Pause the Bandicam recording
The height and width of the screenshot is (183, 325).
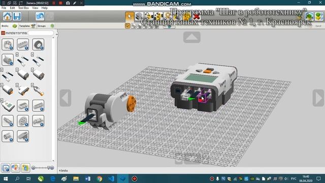(54, 3)
